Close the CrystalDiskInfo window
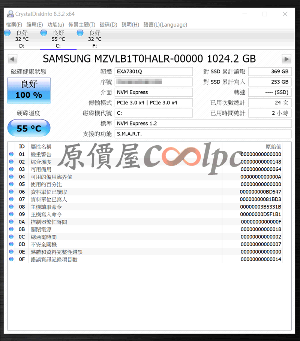 click(x=285, y=14)
